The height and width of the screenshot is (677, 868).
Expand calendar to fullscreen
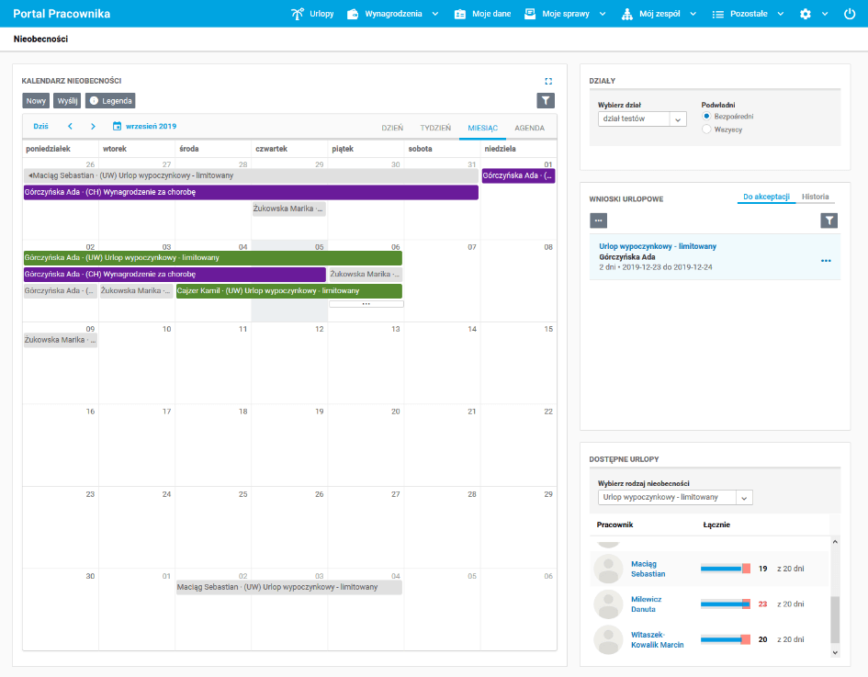(548, 81)
